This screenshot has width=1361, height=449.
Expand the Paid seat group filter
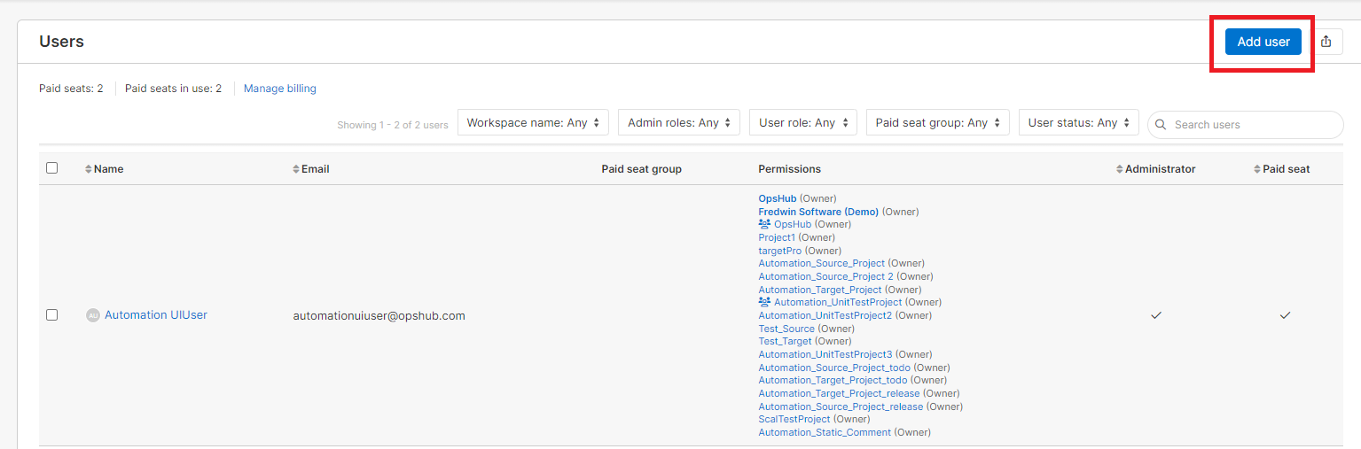pyautogui.click(x=937, y=123)
